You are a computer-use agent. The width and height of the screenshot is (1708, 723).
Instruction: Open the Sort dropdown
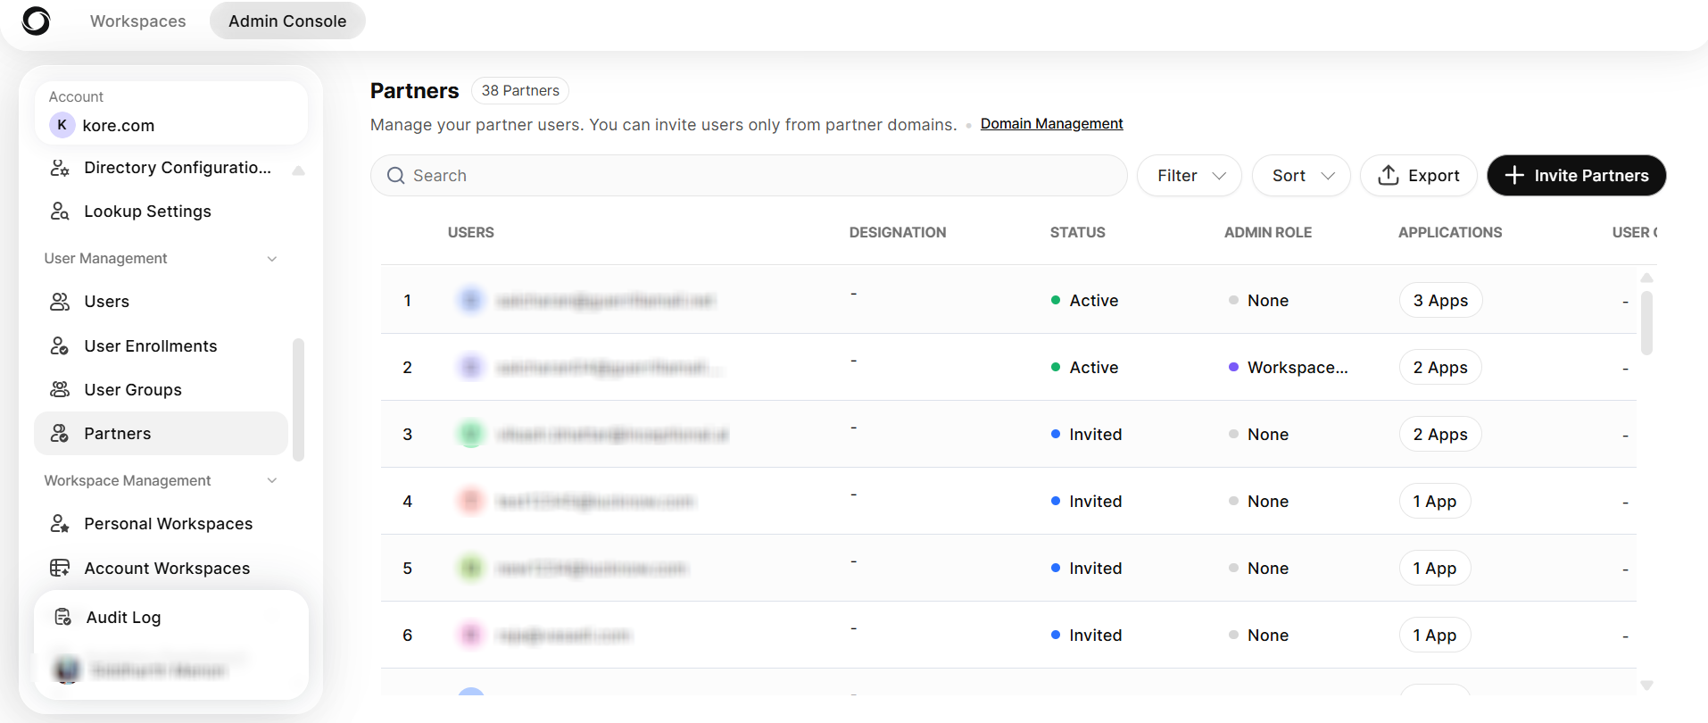click(x=1301, y=176)
